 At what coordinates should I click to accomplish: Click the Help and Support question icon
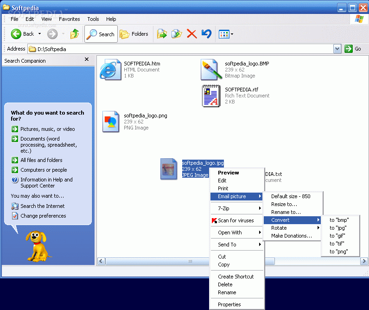[x=15, y=180]
